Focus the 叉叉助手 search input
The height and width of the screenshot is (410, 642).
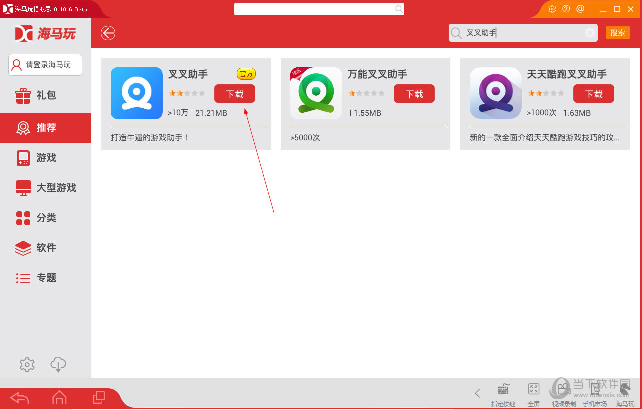523,33
